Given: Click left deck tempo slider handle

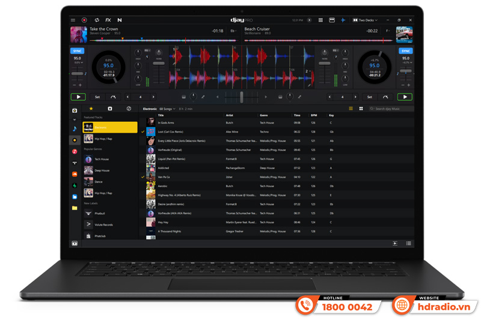Looking at the screenshot, I should click(x=78, y=74).
